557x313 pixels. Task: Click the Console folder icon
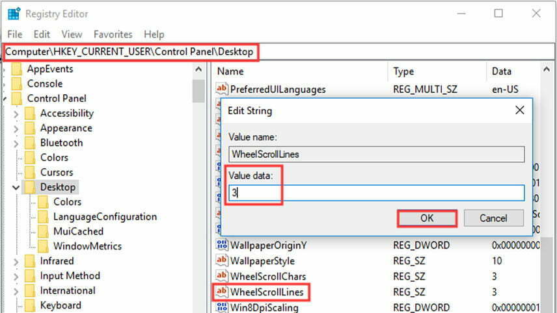[17, 84]
